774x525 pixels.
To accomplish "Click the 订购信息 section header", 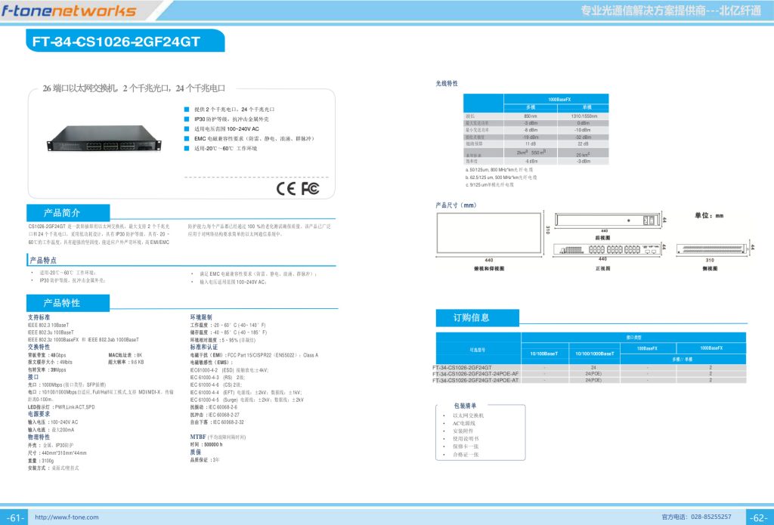I will (x=472, y=318).
